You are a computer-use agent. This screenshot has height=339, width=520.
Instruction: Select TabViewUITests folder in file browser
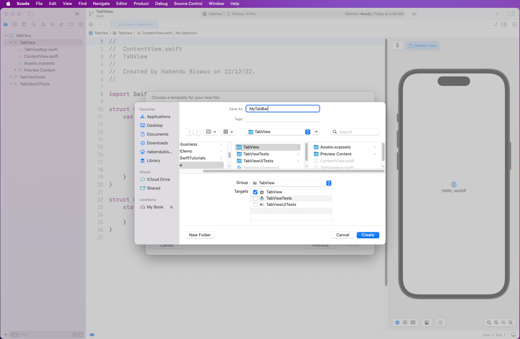[268, 161]
